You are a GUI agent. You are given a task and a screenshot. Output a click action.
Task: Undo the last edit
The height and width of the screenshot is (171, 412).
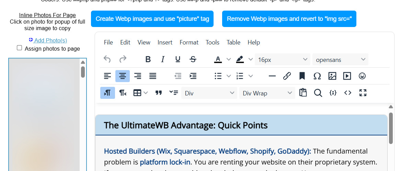pos(107,60)
